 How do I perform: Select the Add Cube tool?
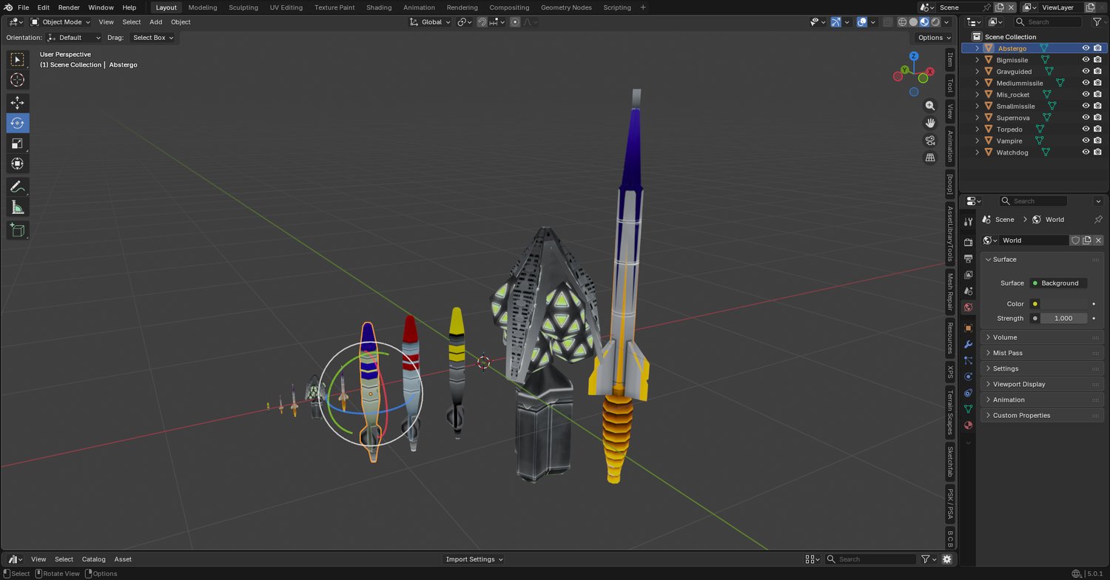[18, 231]
